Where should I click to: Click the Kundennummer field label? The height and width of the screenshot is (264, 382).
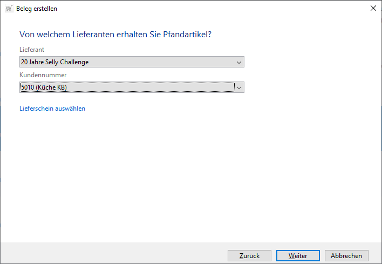[x=43, y=75]
